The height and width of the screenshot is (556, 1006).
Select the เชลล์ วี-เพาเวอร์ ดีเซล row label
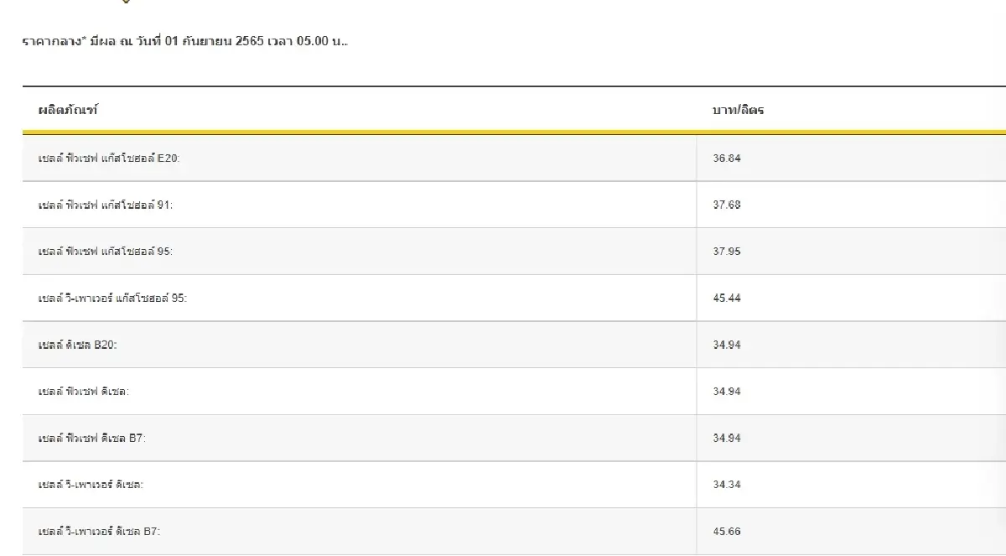point(91,485)
